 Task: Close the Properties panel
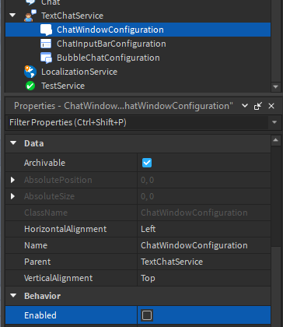tap(271, 106)
